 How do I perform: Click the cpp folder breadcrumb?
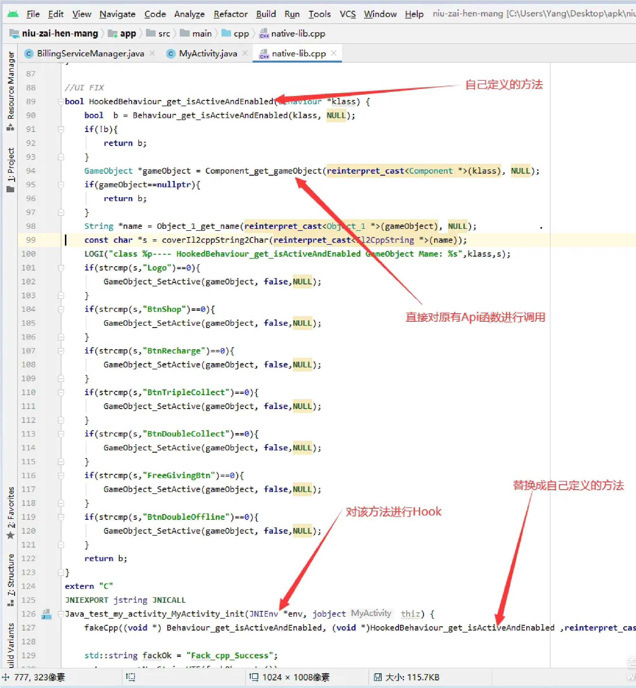click(x=240, y=34)
